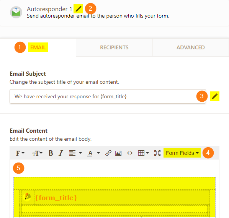Expand the editor to fullscreen
Image resolution: width=229 pixels, height=218 pixels.
pyautogui.click(x=157, y=153)
